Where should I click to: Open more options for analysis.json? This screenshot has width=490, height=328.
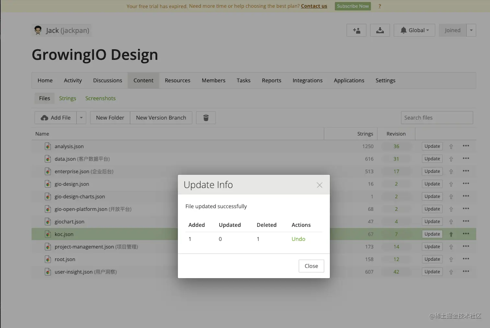[x=466, y=146]
